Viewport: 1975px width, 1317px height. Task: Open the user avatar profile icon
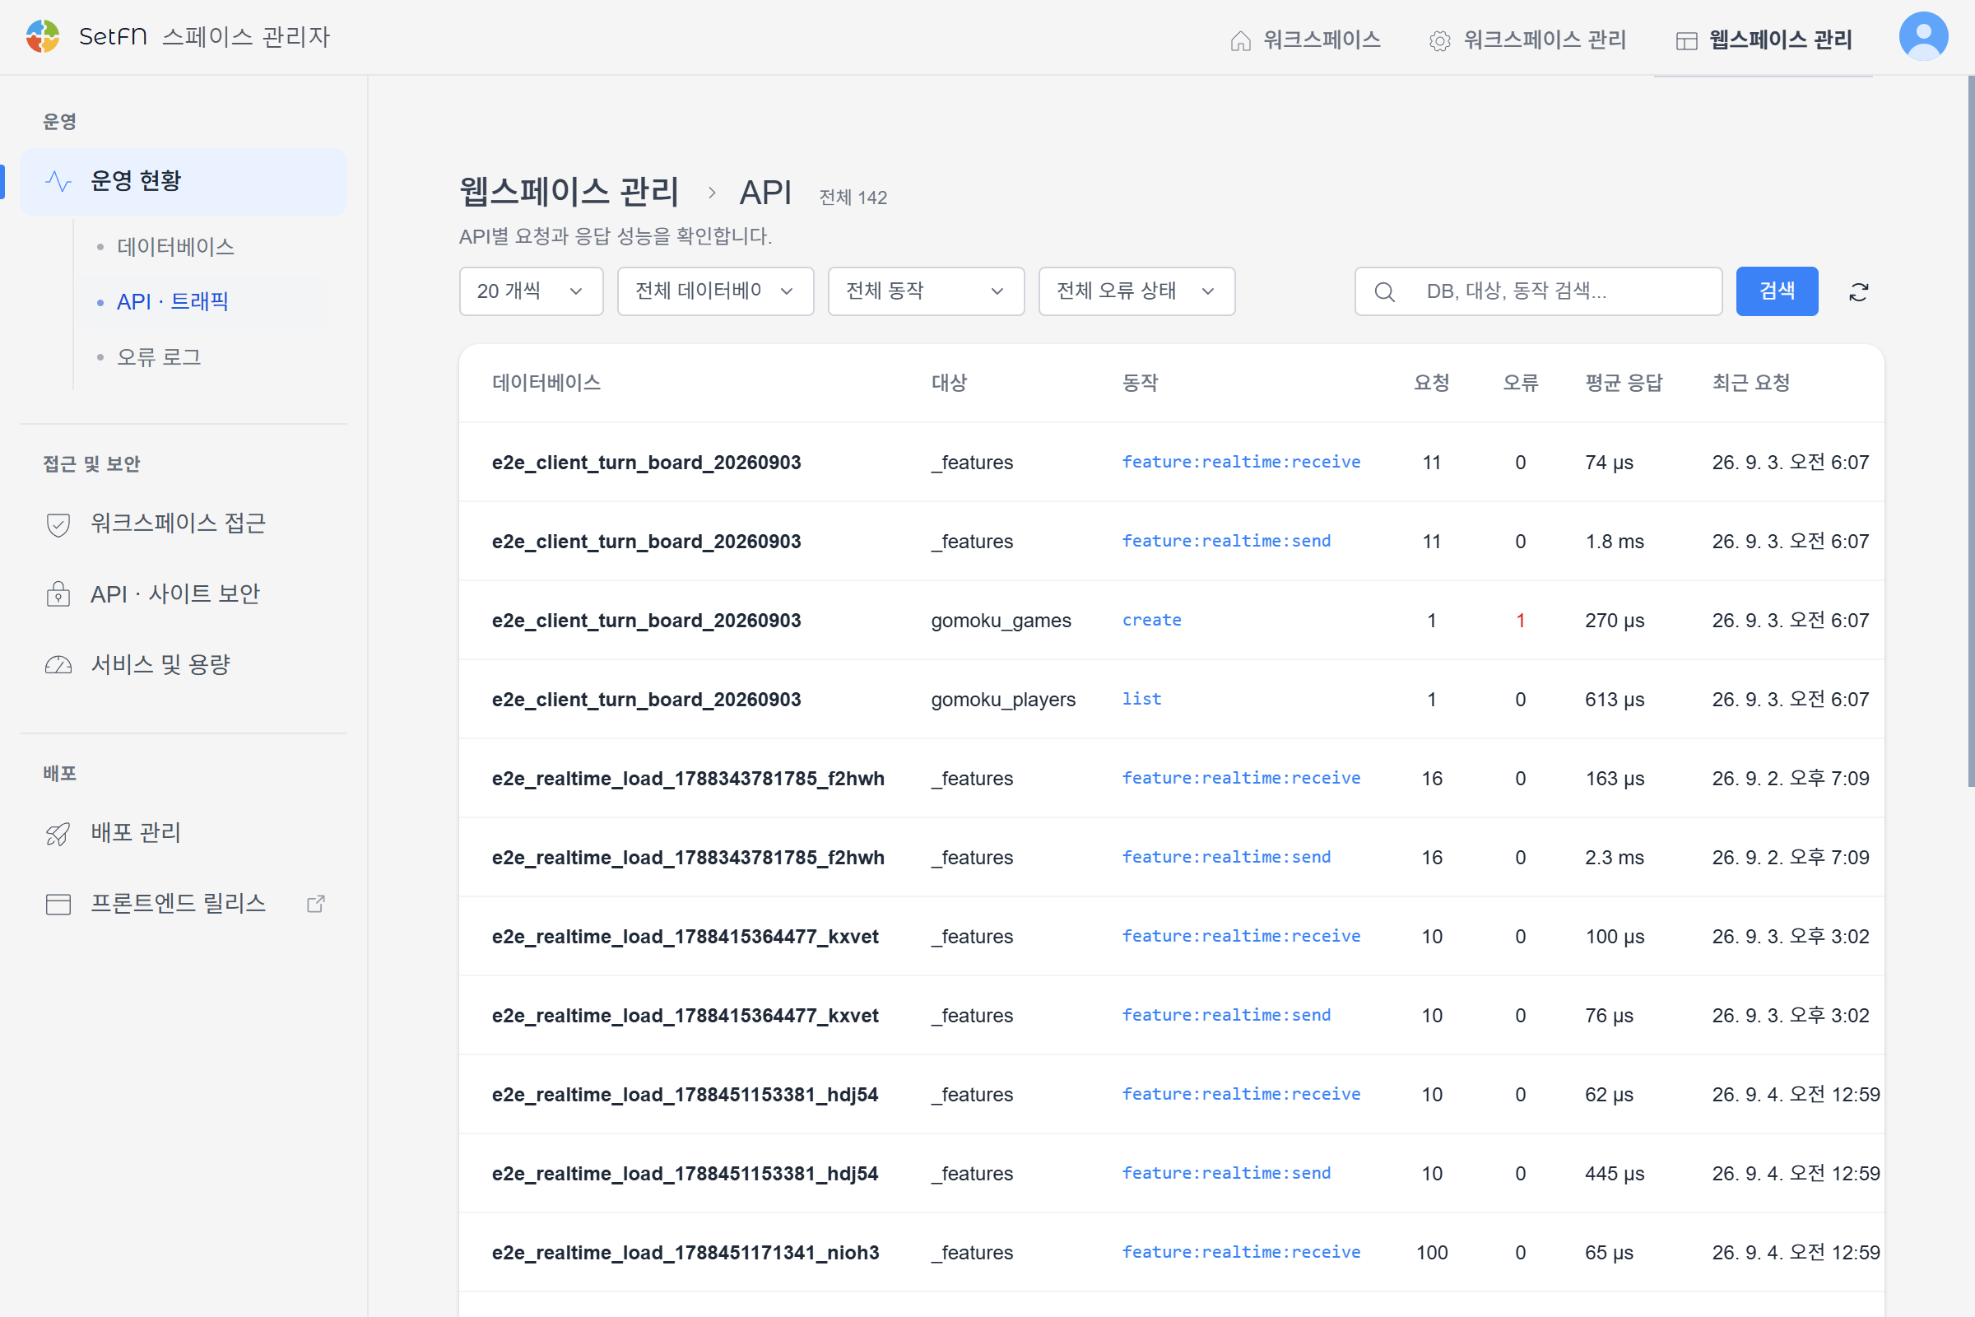click(1923, 36)
